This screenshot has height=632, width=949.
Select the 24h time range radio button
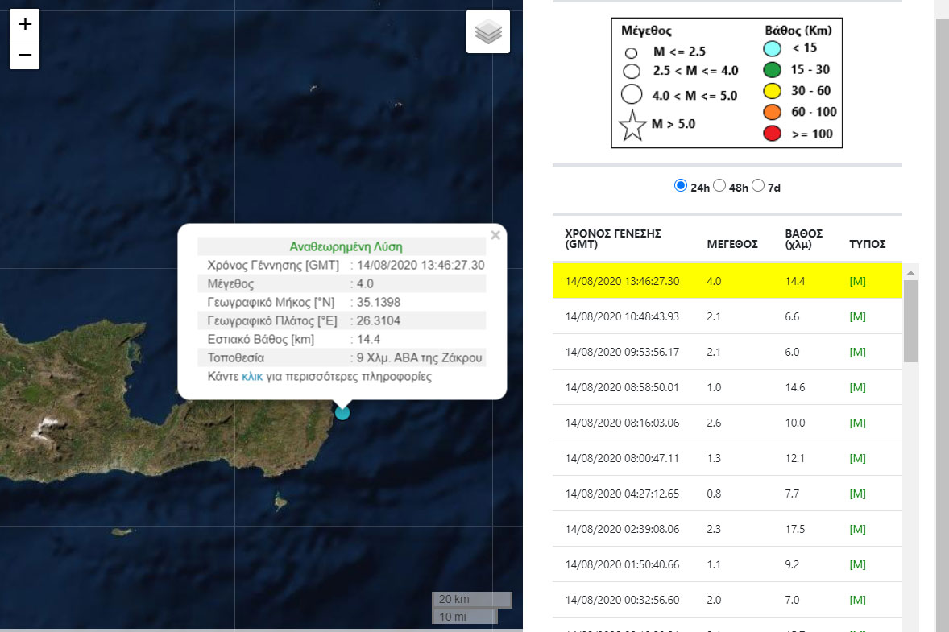tap(681, 186)
